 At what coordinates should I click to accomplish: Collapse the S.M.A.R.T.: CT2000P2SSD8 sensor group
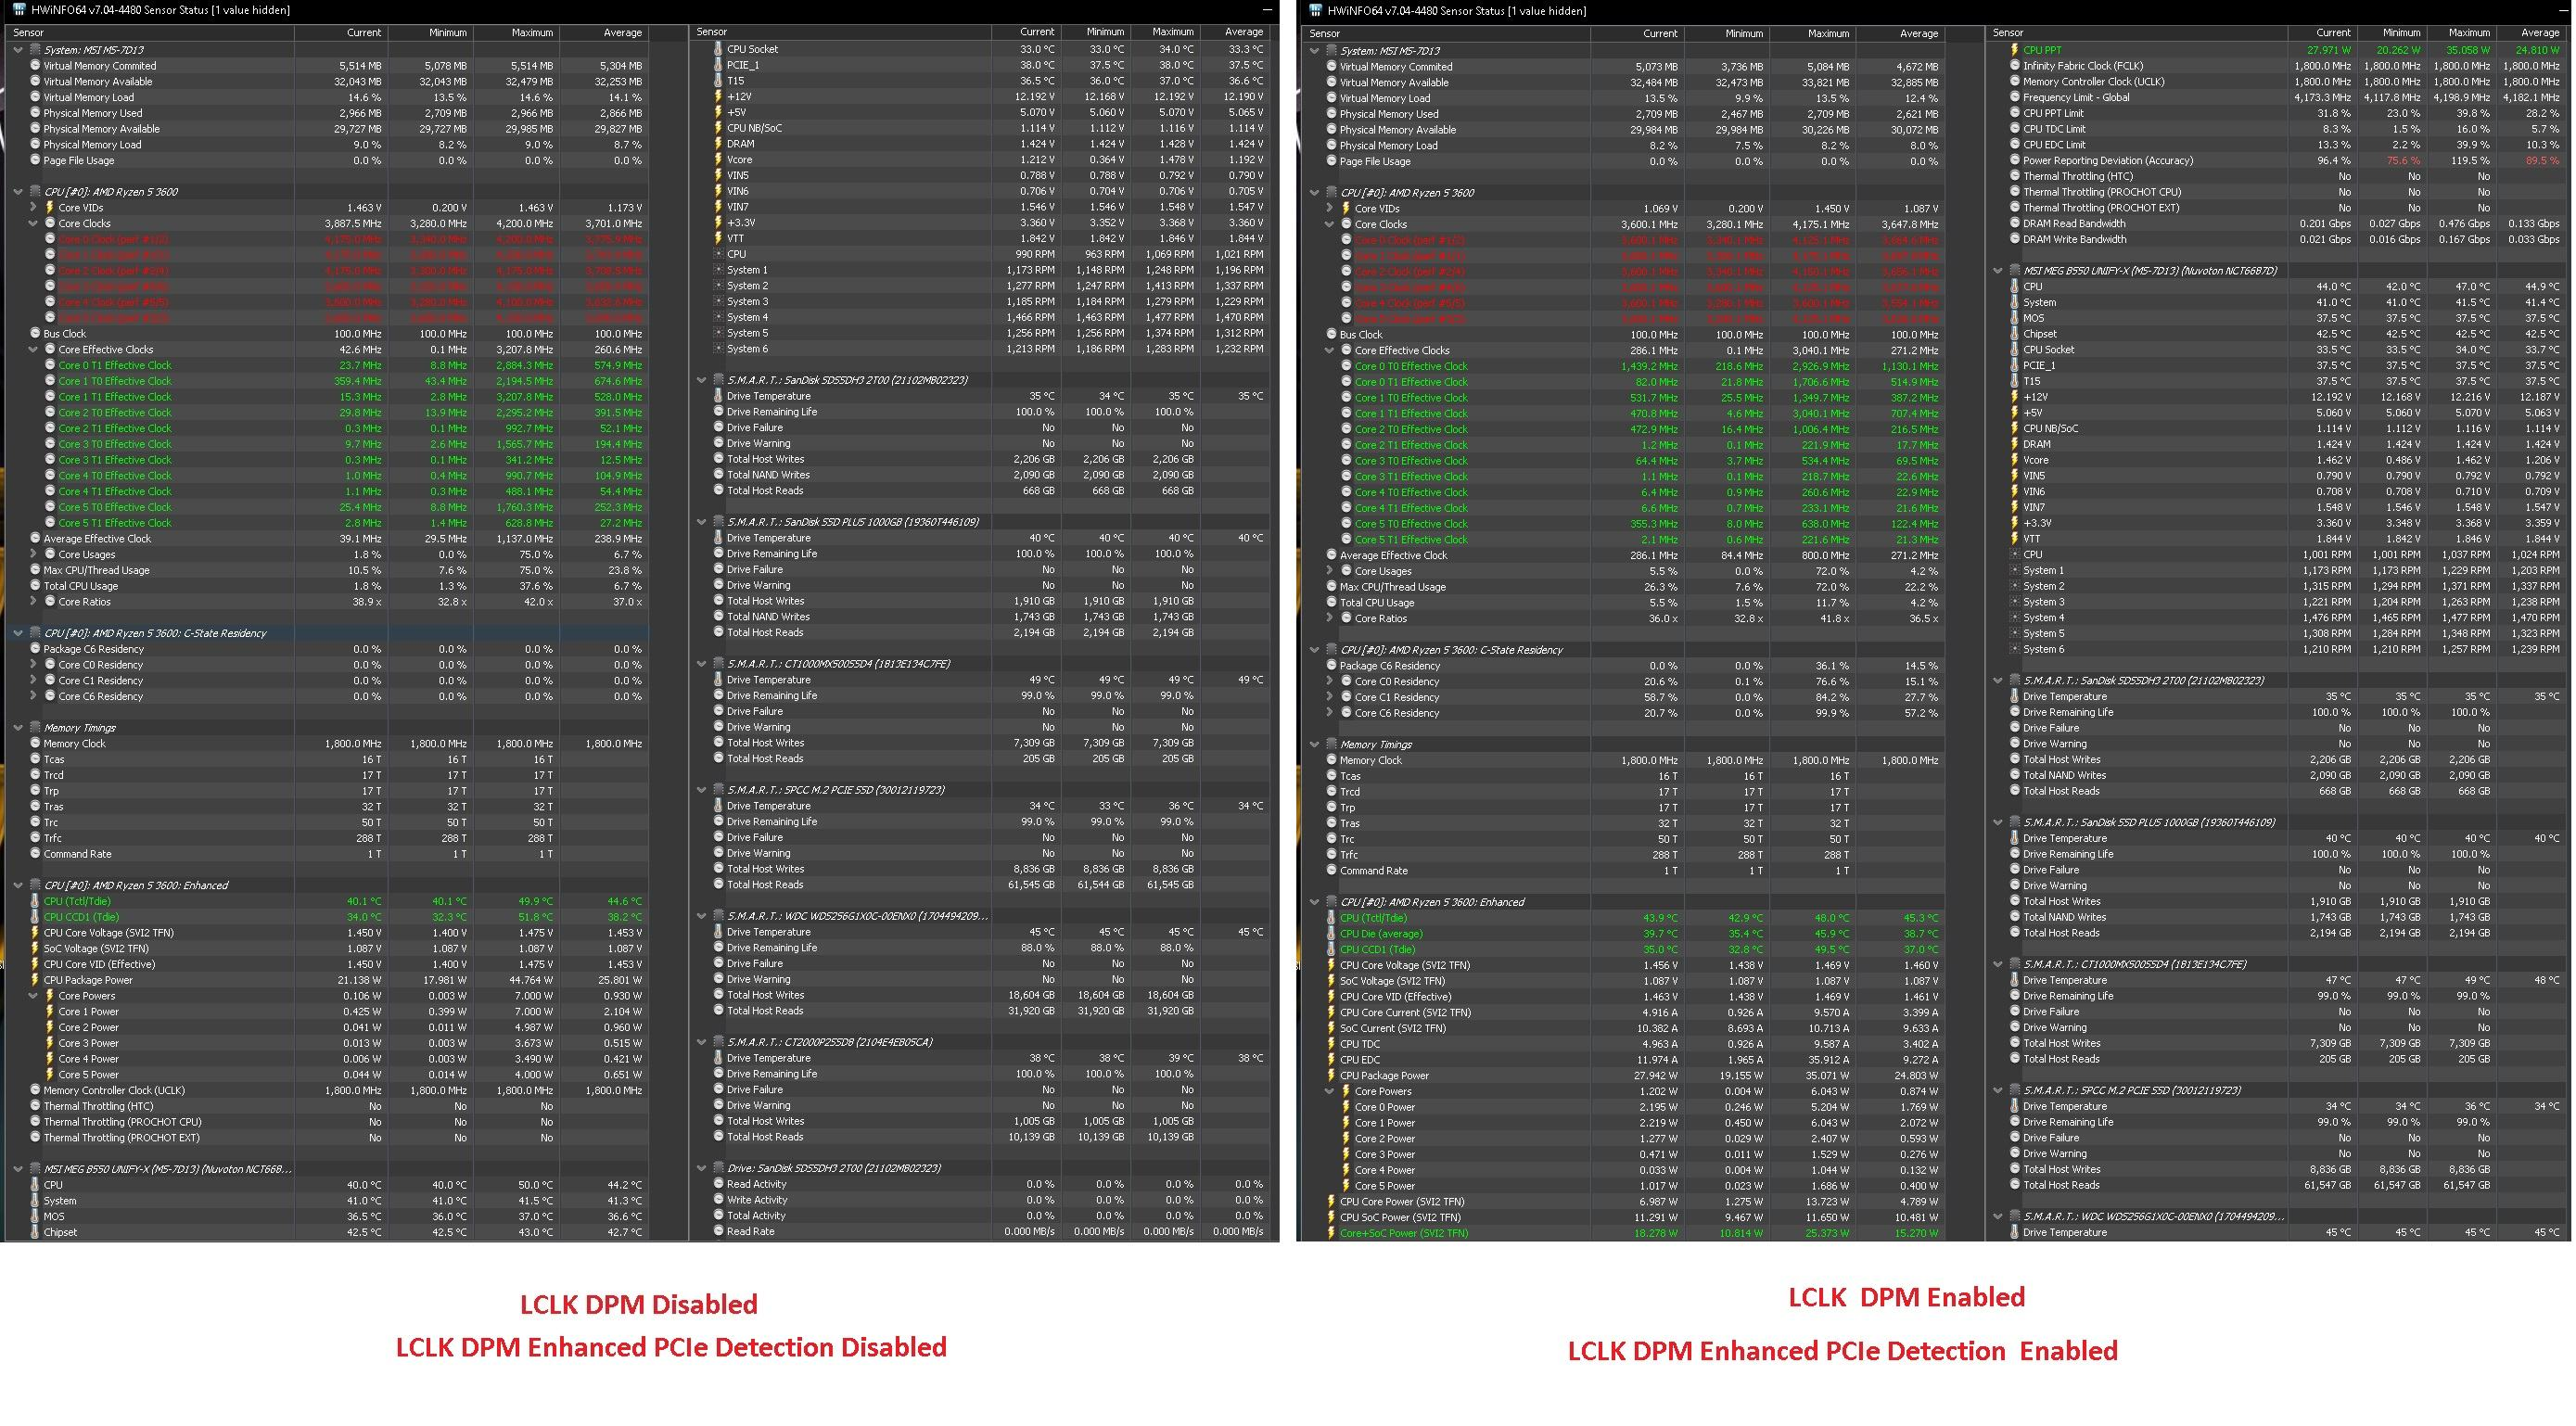click(702, 1042)
